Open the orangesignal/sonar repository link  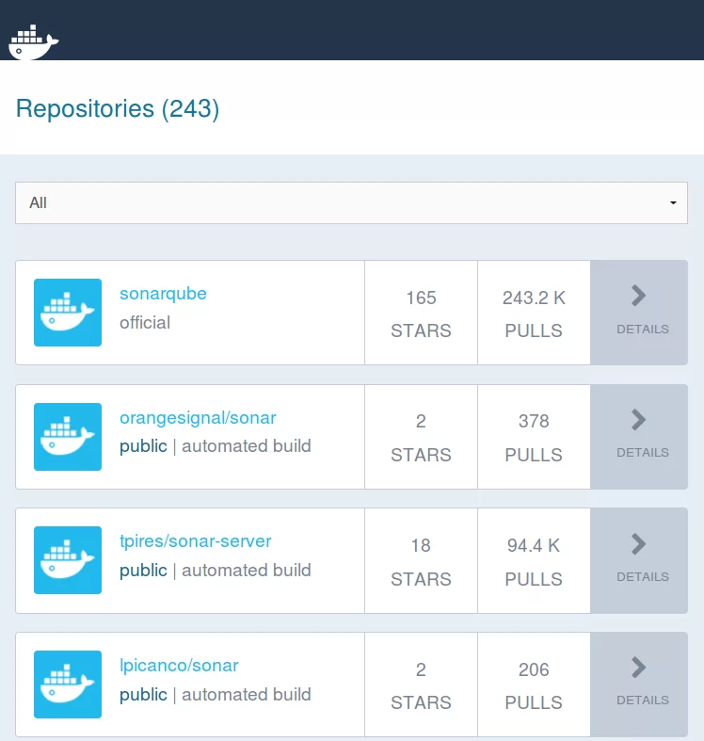(198, 418)
